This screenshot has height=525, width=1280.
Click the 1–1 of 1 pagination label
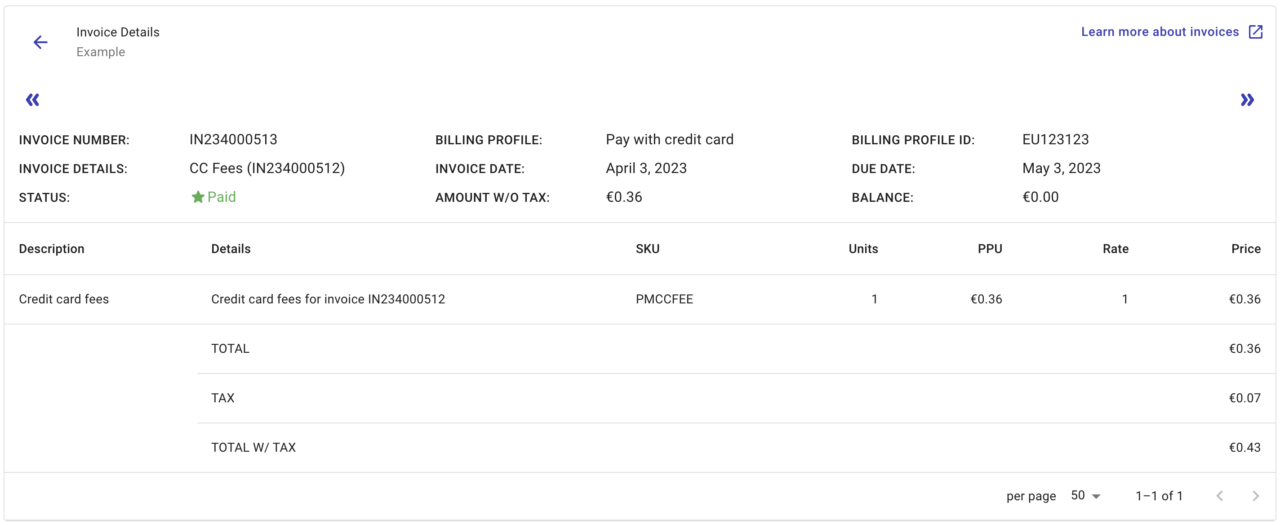(x=1159, y=496)
